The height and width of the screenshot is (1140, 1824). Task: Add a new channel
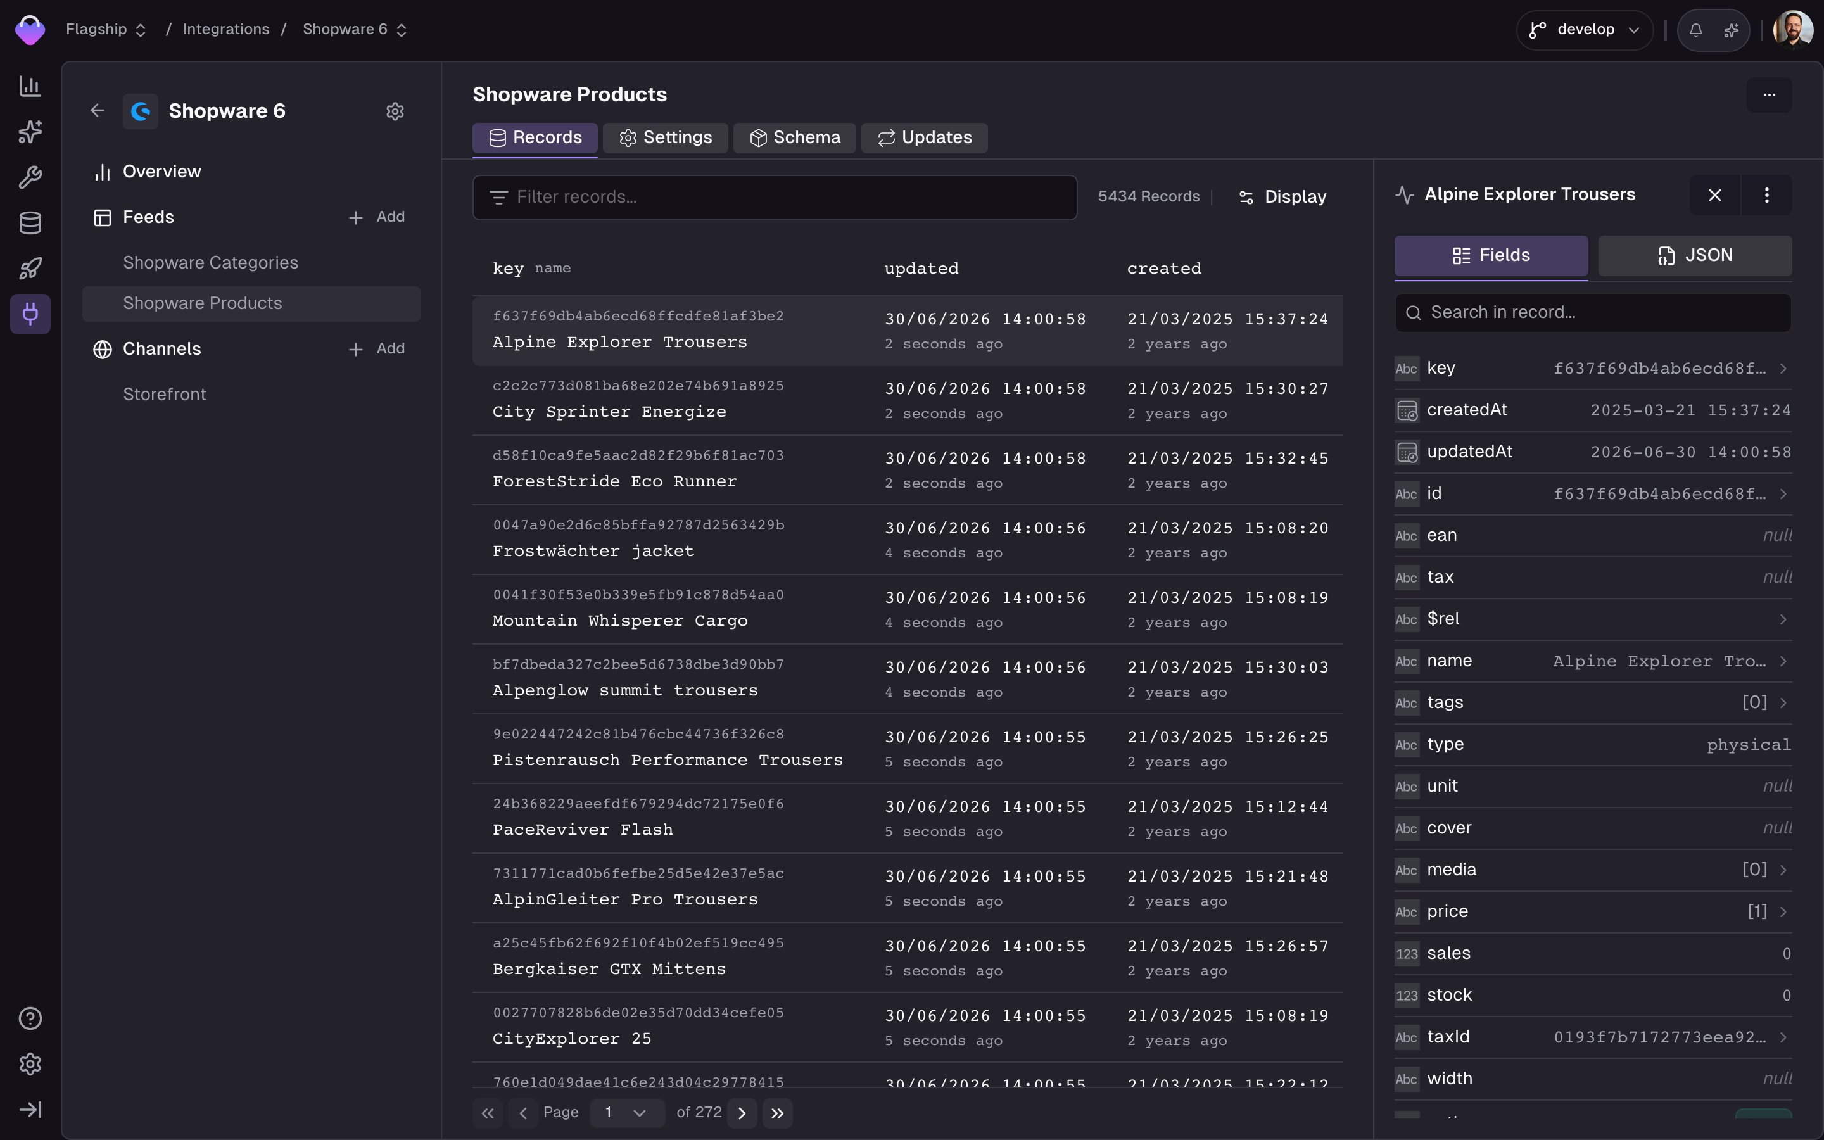(x=377, y=349)
